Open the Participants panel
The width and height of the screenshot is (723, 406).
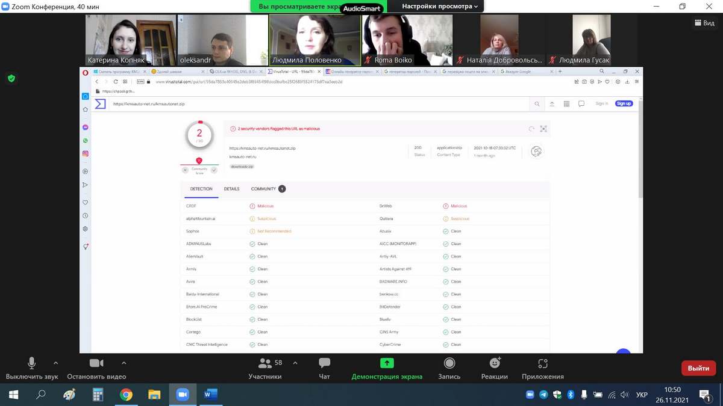pyautogui.click(x=265, y=364)
